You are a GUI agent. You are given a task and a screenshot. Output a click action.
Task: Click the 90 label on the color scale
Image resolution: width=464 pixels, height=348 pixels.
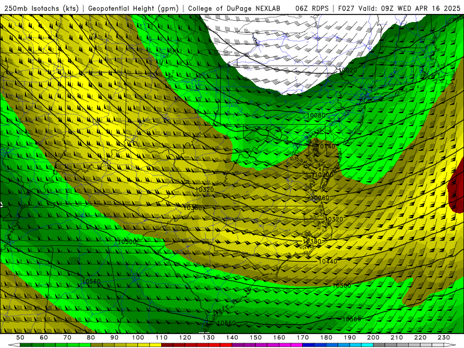(x=114, y=338)
